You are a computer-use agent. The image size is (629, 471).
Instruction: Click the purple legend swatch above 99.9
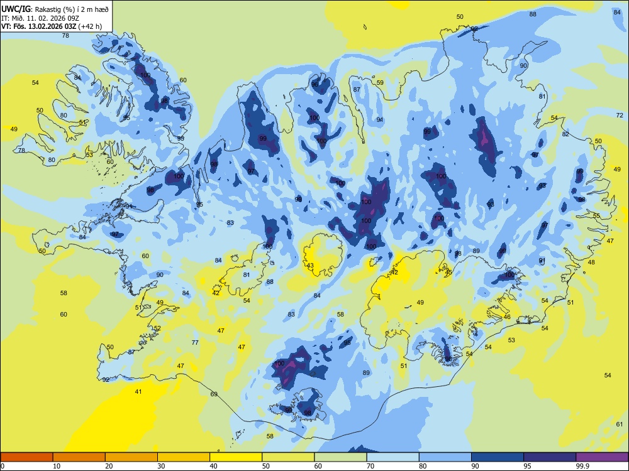602,457
